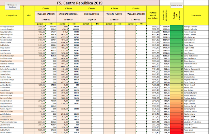Select the 'NACIONAL CORDOBA' venue cell

coord(68,14)
